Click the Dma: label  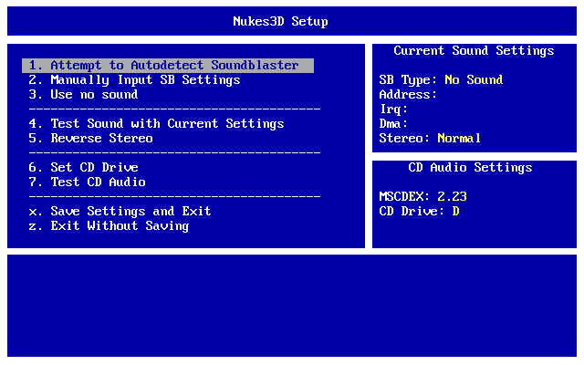click(393, 124)
